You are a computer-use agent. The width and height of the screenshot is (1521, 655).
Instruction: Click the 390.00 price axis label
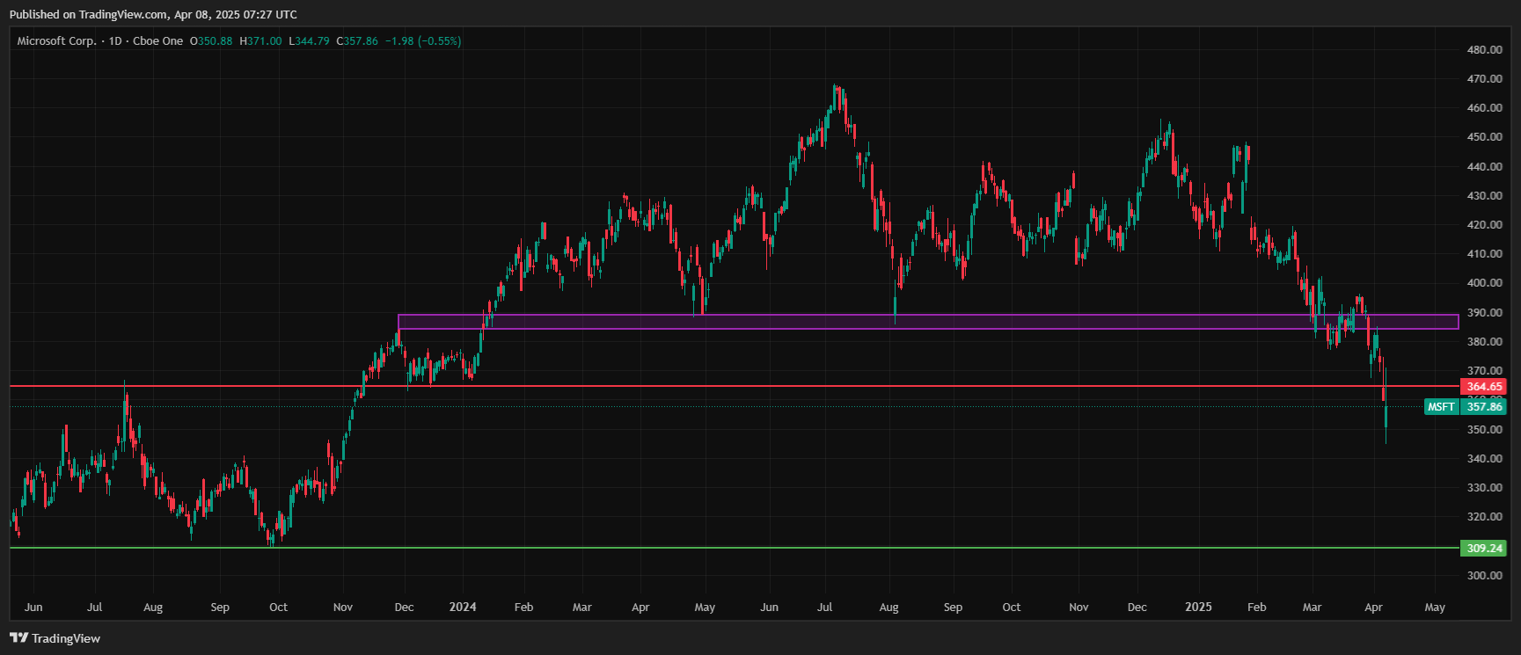[1485, 313]
